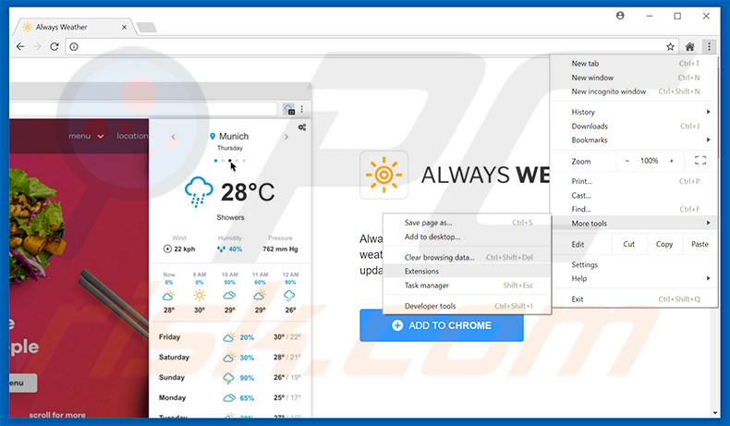730x426 pixels.
Task: Open Developer tools from submenu
Action: [x=467, y=306]
